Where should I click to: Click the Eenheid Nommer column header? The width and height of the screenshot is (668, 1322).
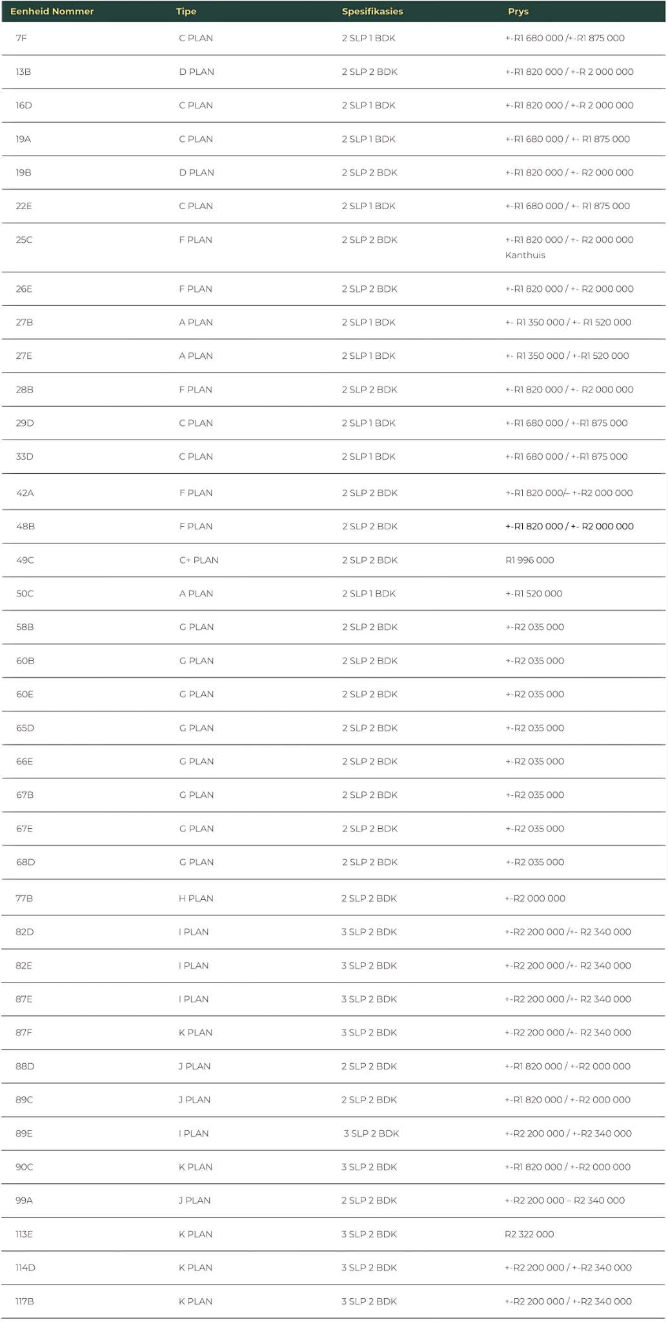point(52,12)
